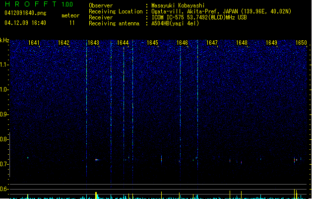Click the 1646 time marker label
312x199 pixels.
click(x=182, y=43)
